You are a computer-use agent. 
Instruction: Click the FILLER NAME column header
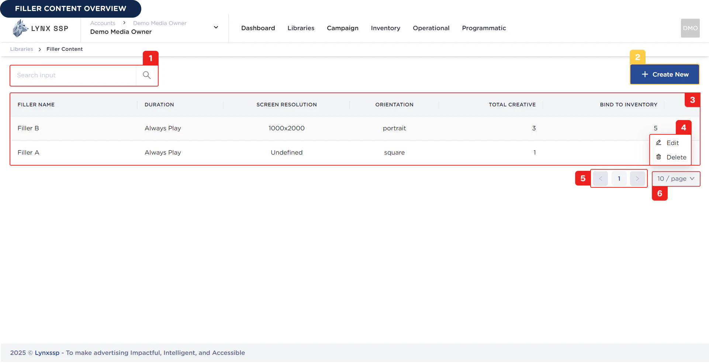coord(36,105)
